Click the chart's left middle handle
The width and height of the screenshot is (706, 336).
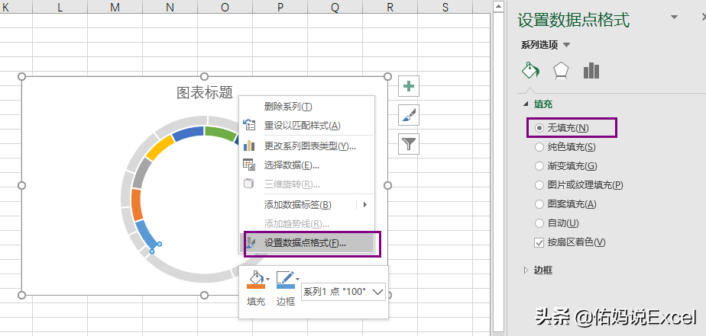tap(21, 185)
